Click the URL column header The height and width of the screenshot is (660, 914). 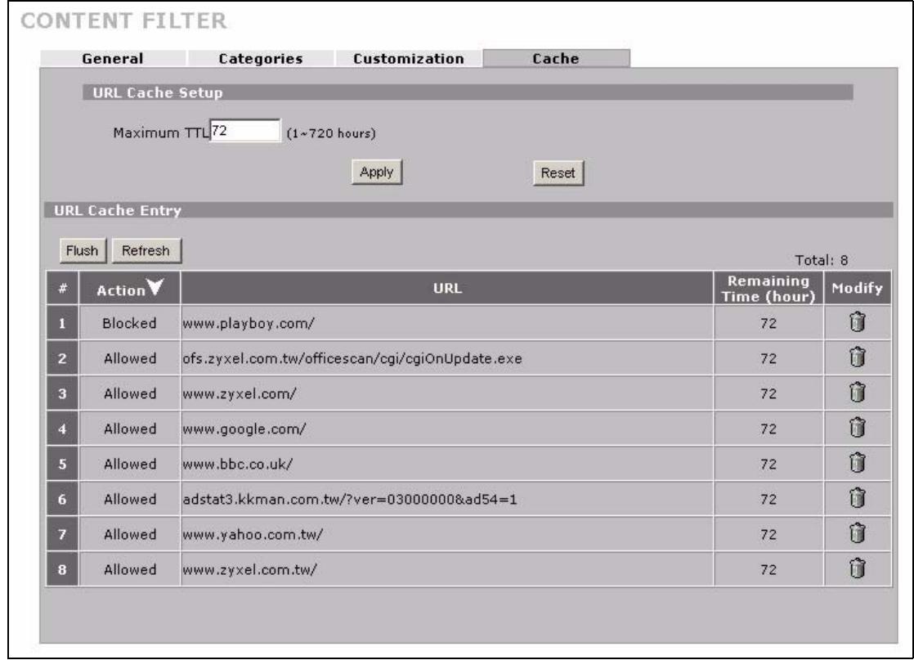click(x=447, y=288)
